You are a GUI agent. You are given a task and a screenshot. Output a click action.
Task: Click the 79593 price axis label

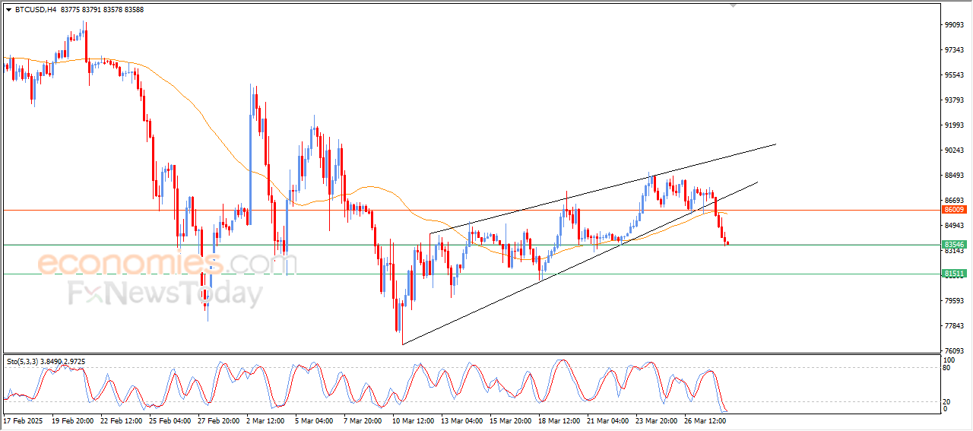[954, 301]
